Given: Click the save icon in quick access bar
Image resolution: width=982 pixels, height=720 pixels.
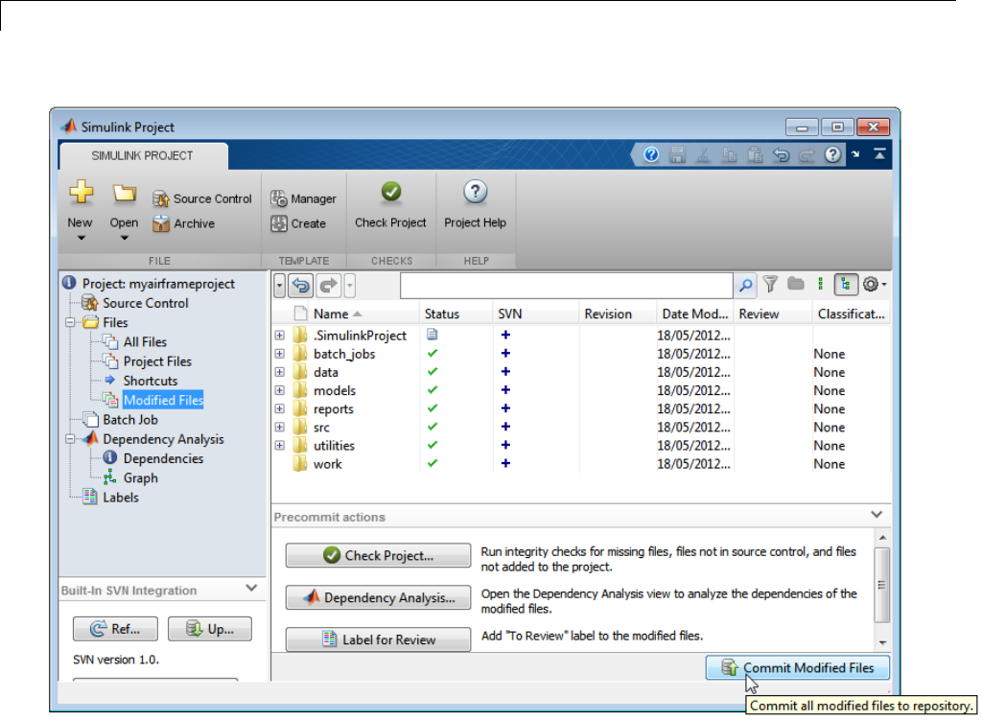Looking at the screenshot, I should (x=678, y=154).
